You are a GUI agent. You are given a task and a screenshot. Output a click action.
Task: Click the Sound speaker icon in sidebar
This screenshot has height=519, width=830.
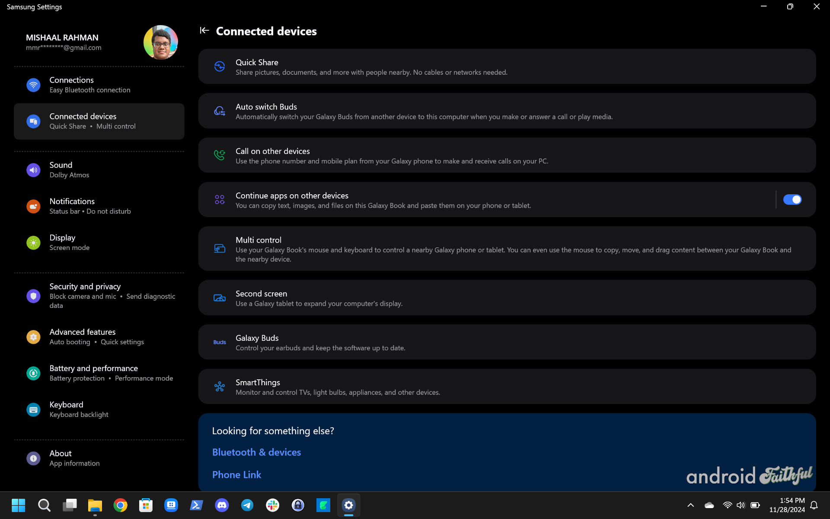click(33, 170)
